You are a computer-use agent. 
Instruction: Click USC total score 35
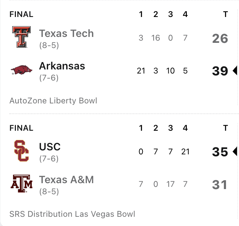click(x=220, y=152)
